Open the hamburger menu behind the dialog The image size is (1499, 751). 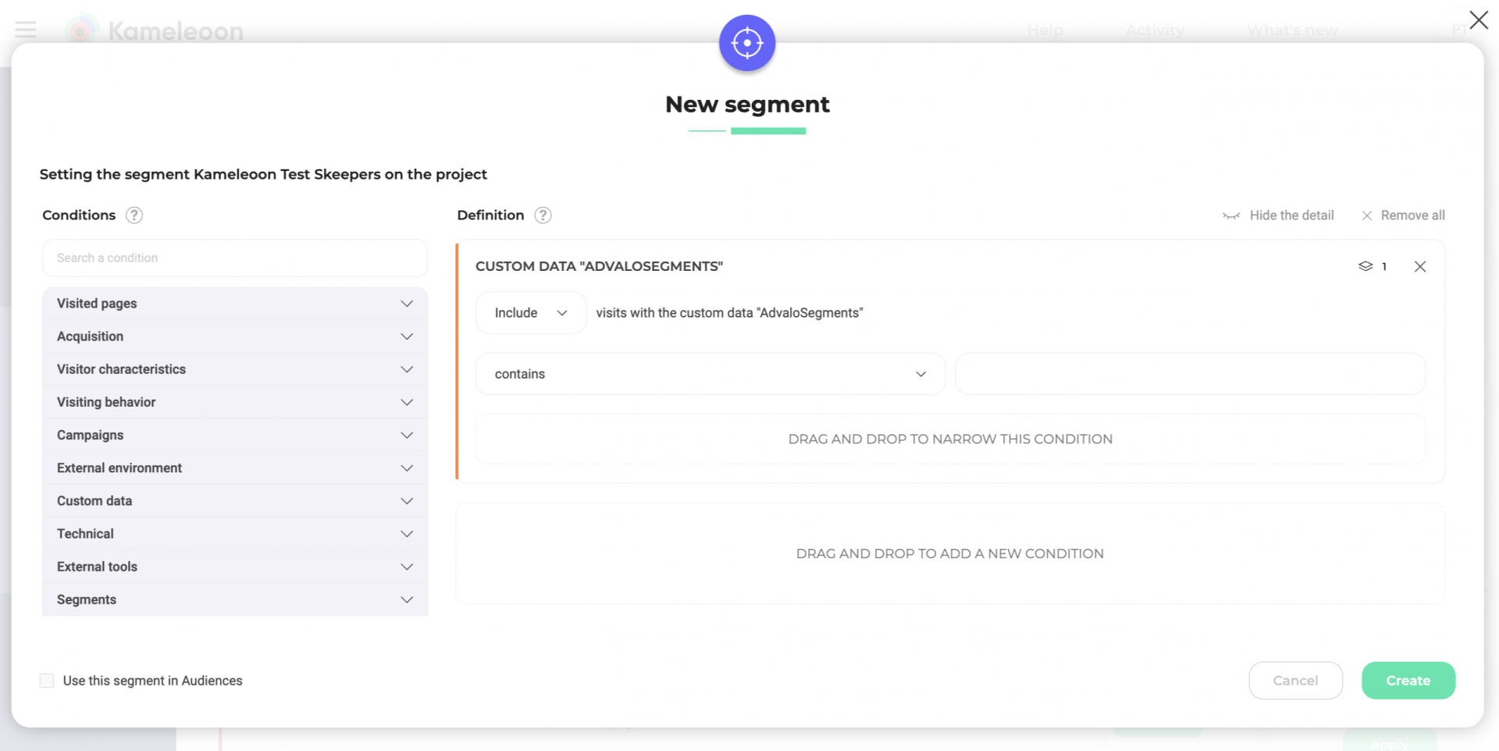(26, 30)
